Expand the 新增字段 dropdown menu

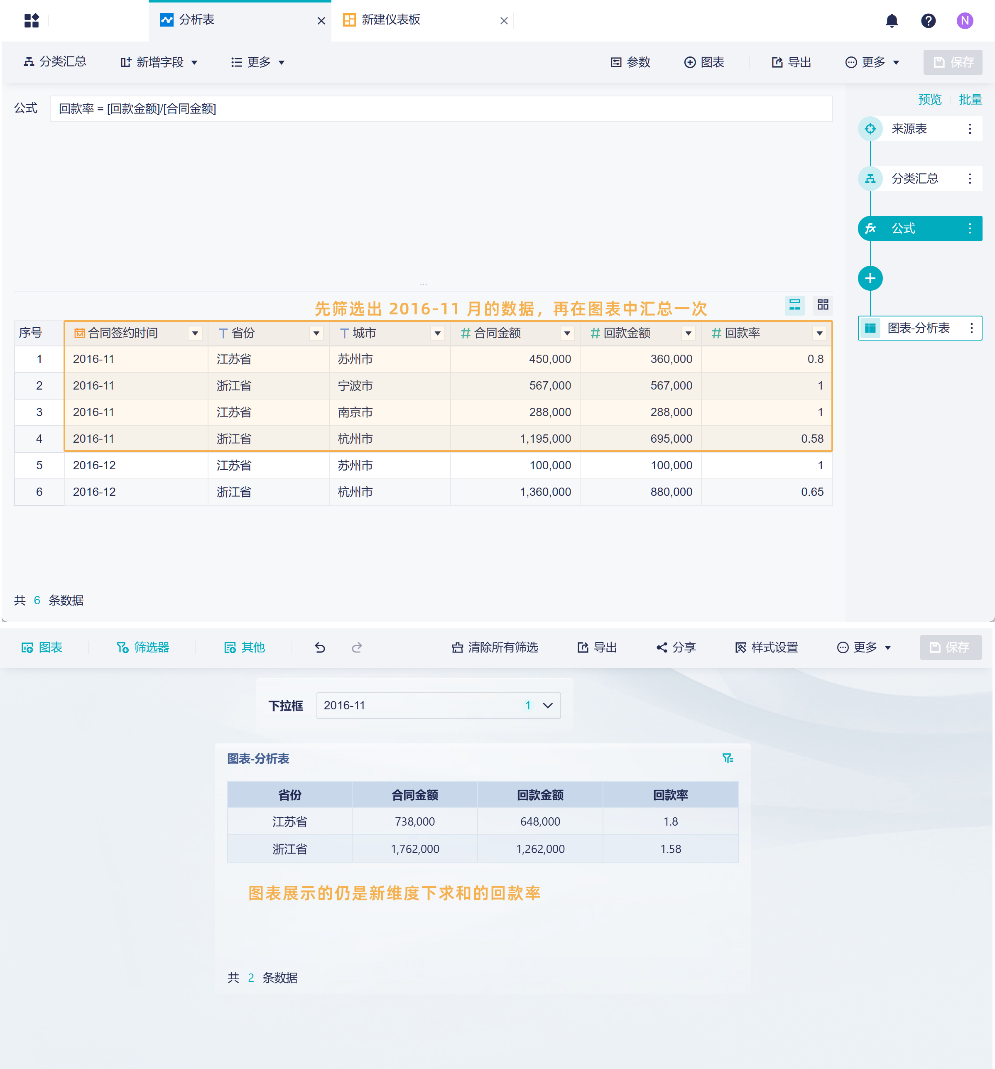[159, 62]
